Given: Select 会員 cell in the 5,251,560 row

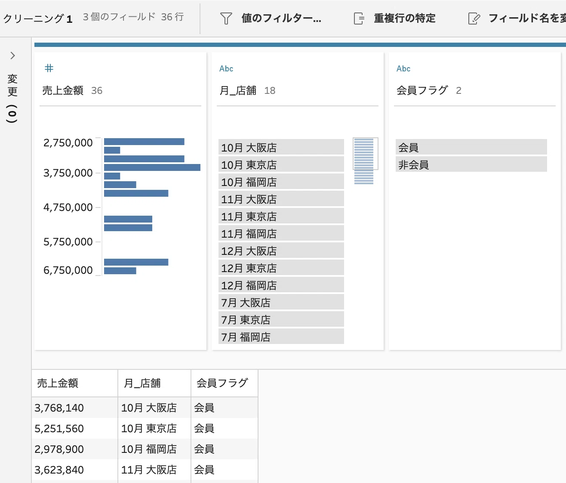Looking at the screenshot, I should click(225, 428).
